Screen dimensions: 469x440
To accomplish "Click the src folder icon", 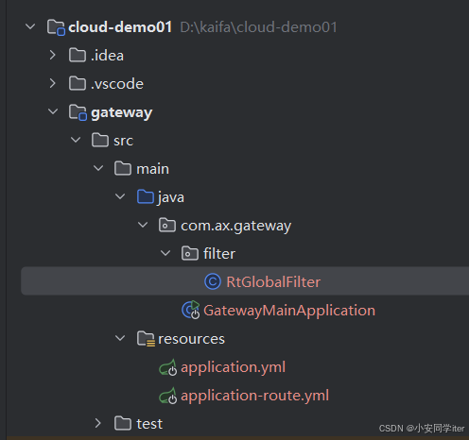I will pos(100,140).
